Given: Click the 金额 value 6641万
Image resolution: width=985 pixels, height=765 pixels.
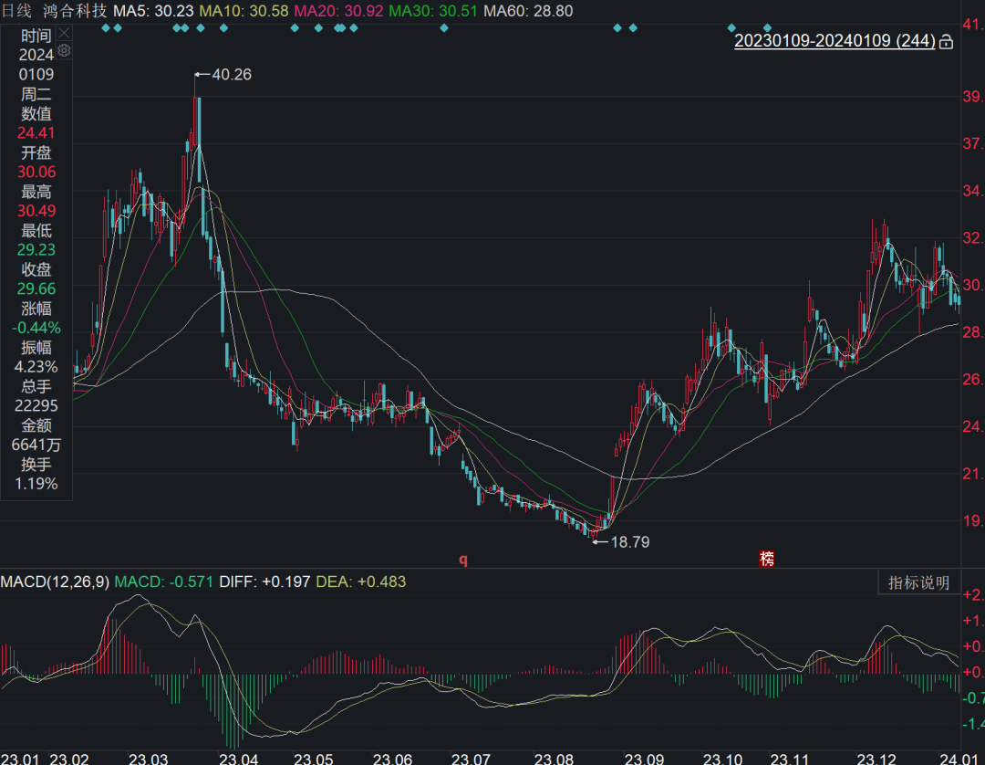Looking at the screenshot, I should (36, 445).
